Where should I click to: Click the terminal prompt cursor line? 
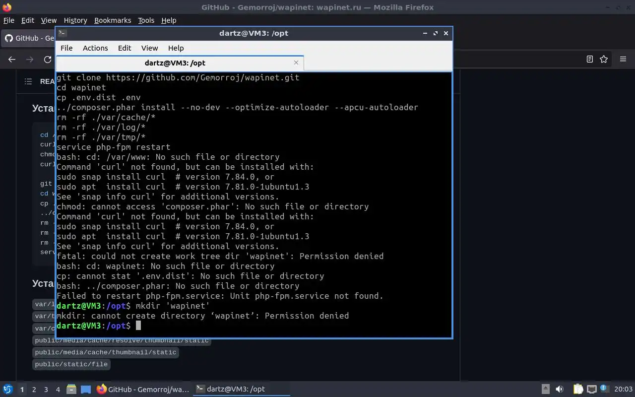click(99, 326)
